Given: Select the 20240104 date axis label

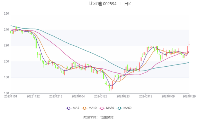Looking at the screenshot, I should (x=78, y=96).
